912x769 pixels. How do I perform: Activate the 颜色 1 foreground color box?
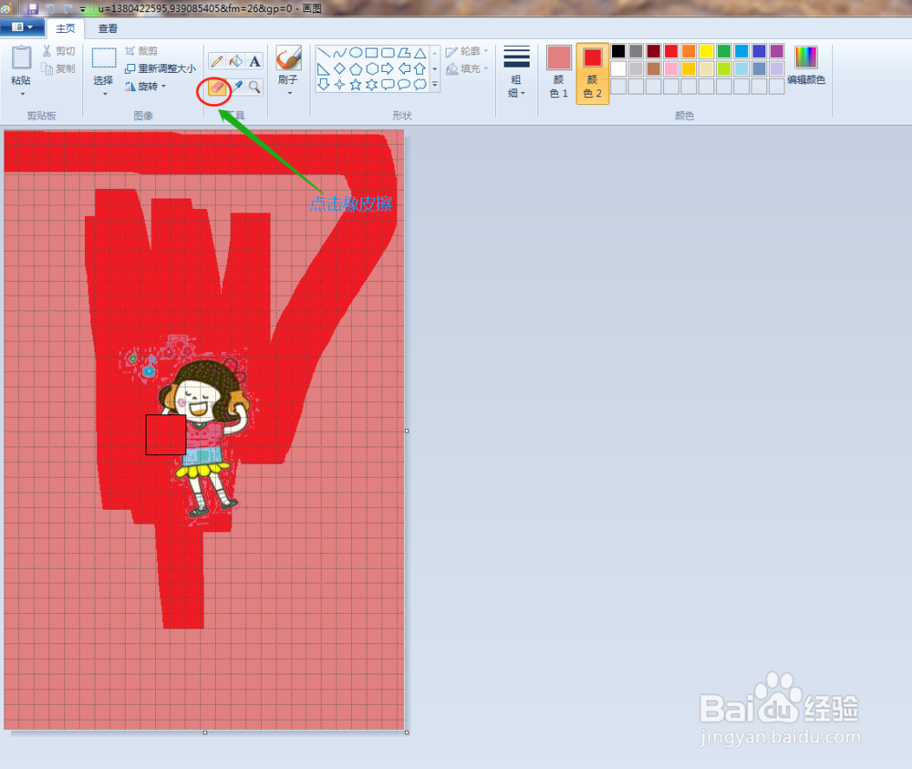click(x=558, y=73)
